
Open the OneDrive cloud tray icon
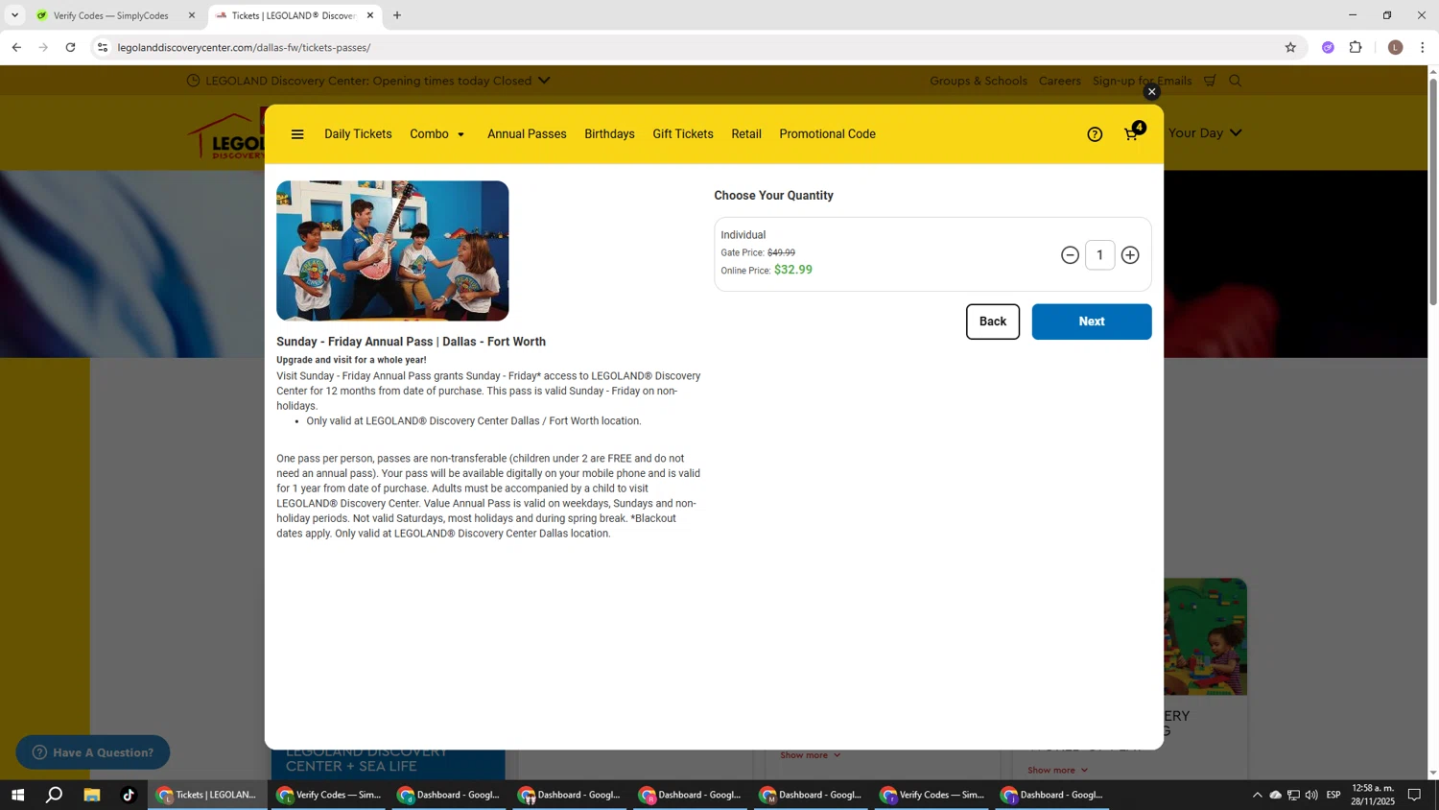(1275, 795)
